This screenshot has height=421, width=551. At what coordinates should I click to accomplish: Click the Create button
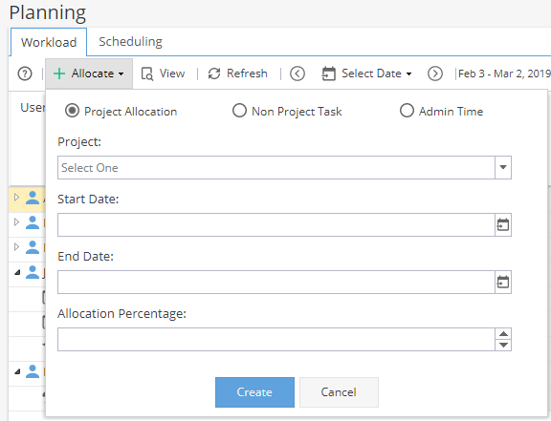(254, 392)
